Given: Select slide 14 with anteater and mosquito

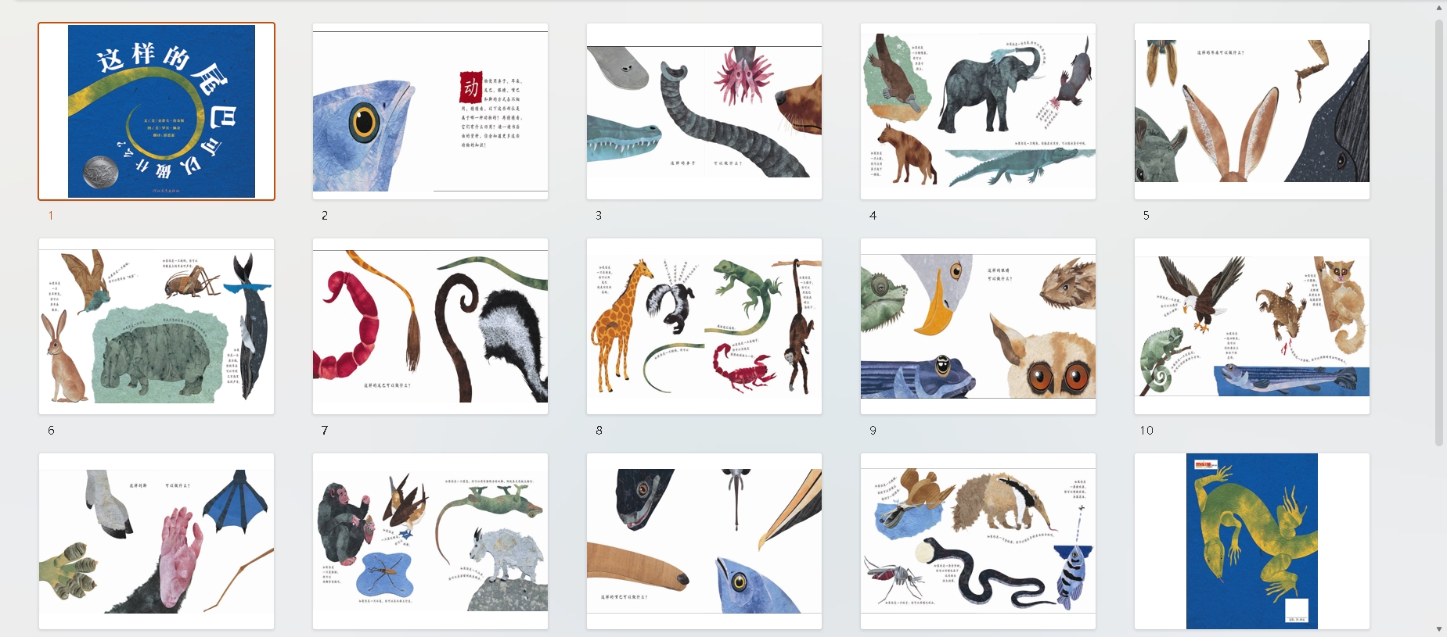Looking at the screenshot, I should [978, 541].
